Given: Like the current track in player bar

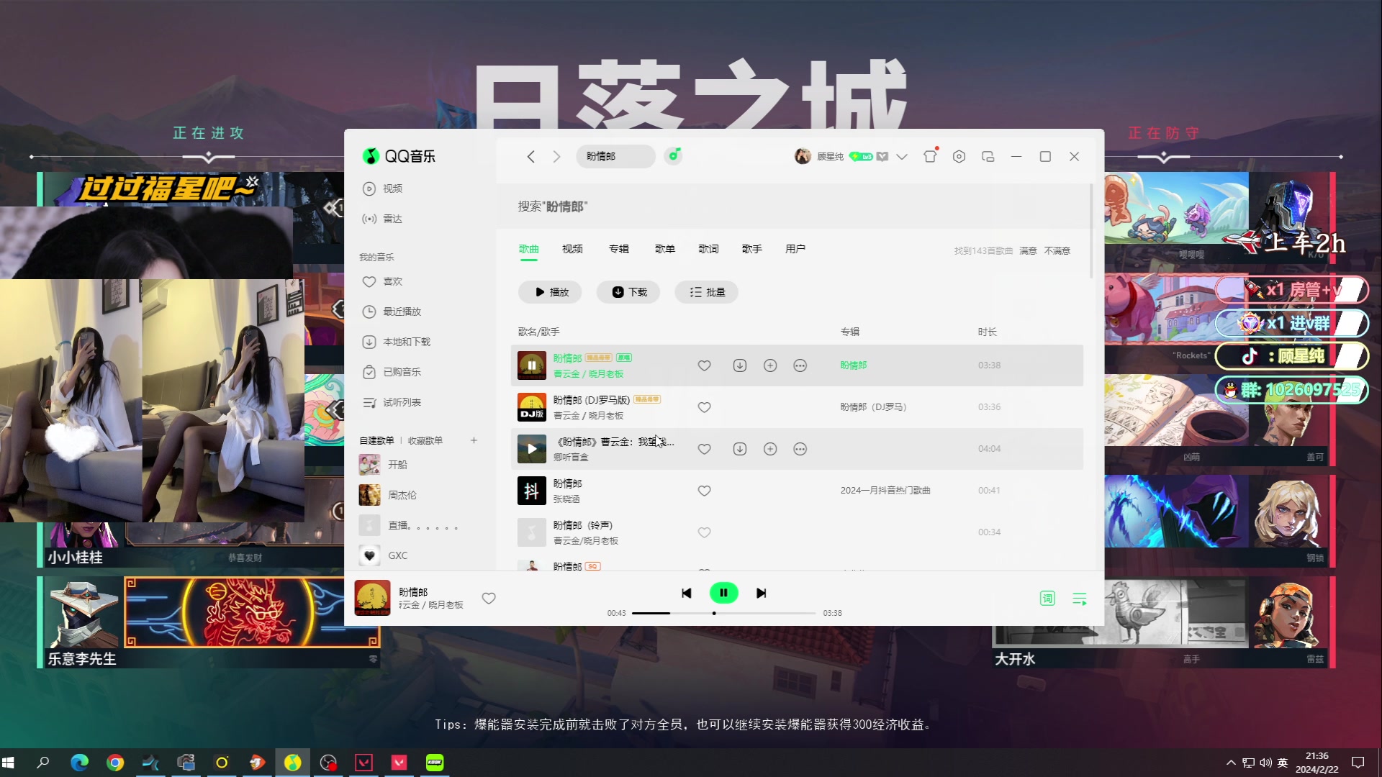Looking at the screenshot, I should tap(489, 598).
